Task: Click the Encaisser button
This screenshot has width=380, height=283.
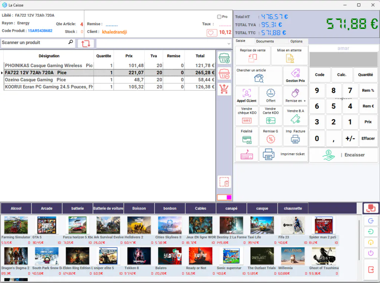Action: (343, 155)
